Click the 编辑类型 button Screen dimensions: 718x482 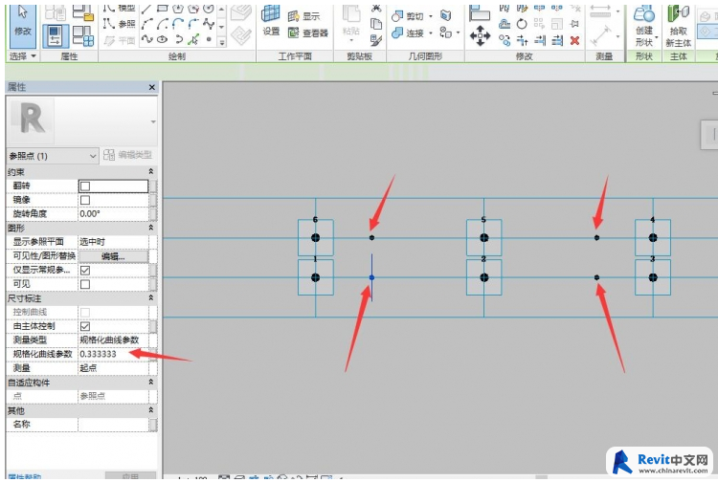[x=127, y=155]
